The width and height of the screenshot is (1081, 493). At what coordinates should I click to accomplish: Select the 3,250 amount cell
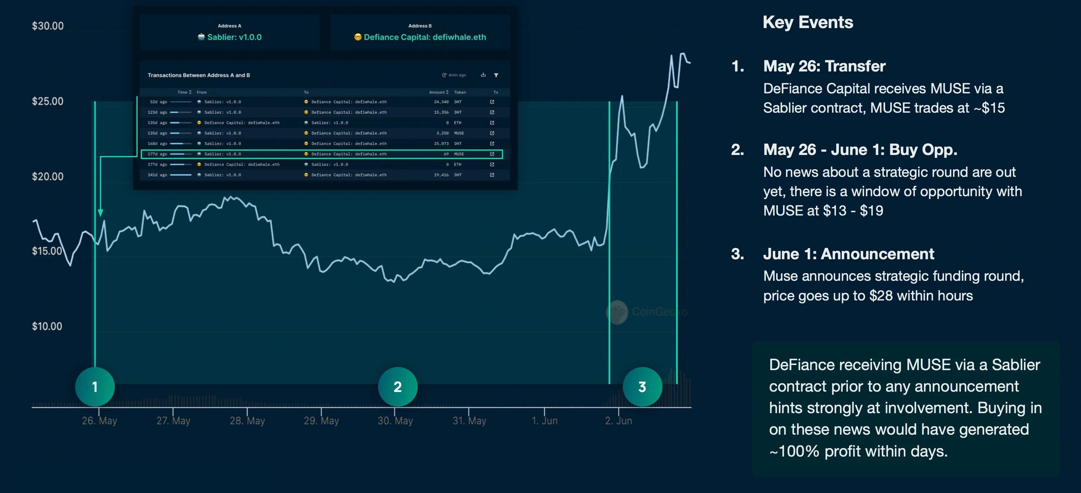(x=442, y=133)
